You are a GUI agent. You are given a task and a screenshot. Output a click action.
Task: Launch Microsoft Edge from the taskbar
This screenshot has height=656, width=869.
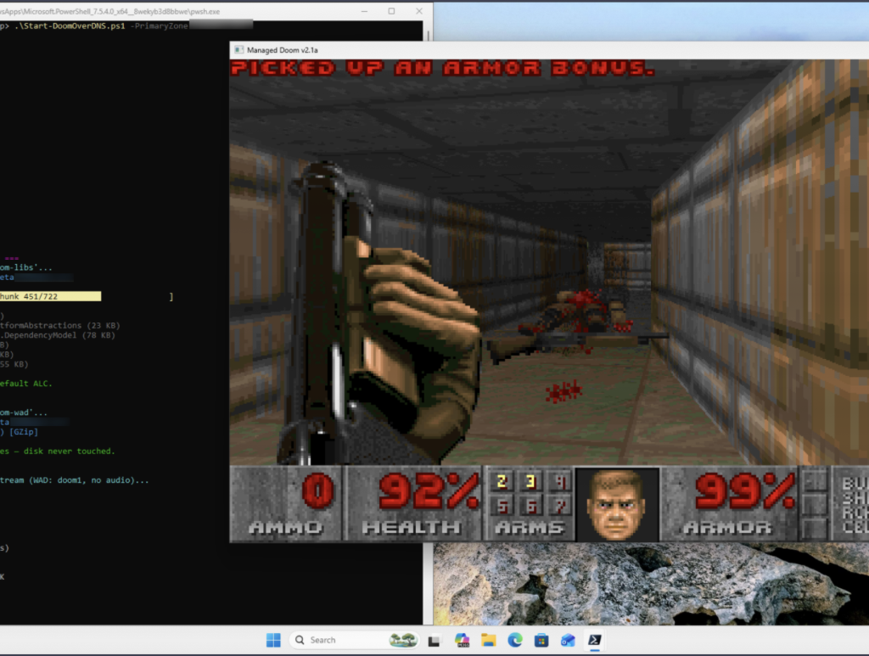(515, 641)
